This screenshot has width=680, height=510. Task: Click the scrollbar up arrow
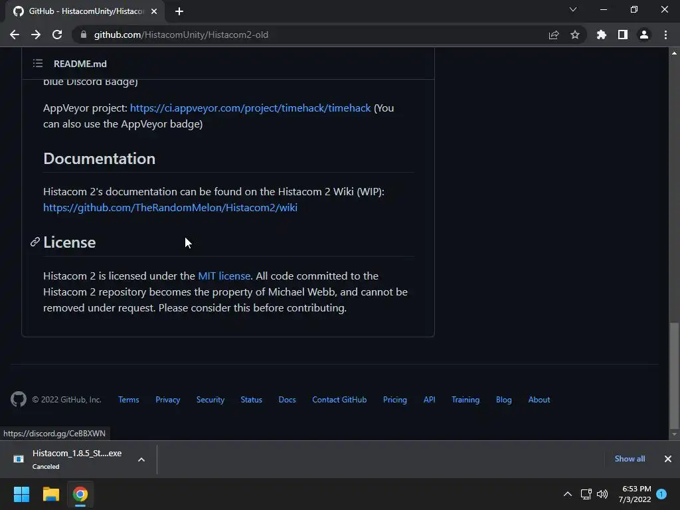pos(674,53)
